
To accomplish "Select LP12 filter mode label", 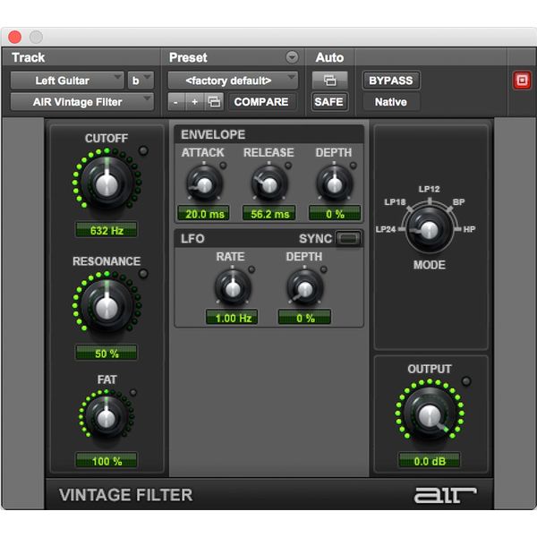I will 429,189.
